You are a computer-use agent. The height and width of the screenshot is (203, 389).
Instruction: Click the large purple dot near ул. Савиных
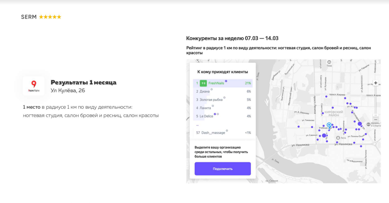[324, 135]
